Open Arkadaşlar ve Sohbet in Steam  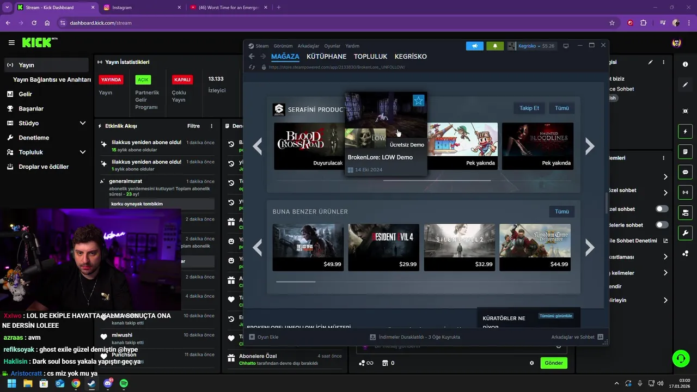tap(577, 337)
